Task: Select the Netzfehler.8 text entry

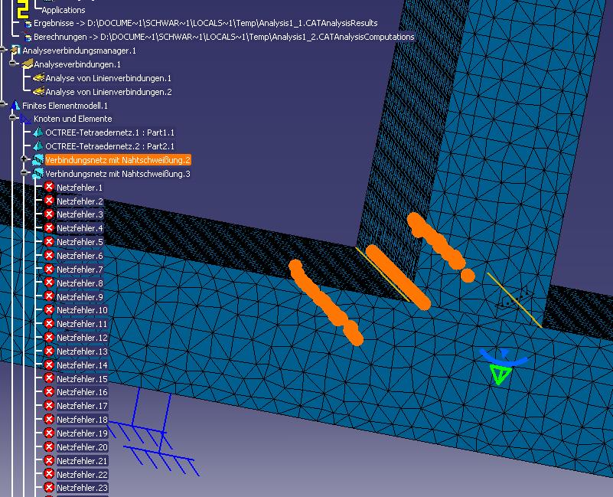Action: click(x=80, y=283)
